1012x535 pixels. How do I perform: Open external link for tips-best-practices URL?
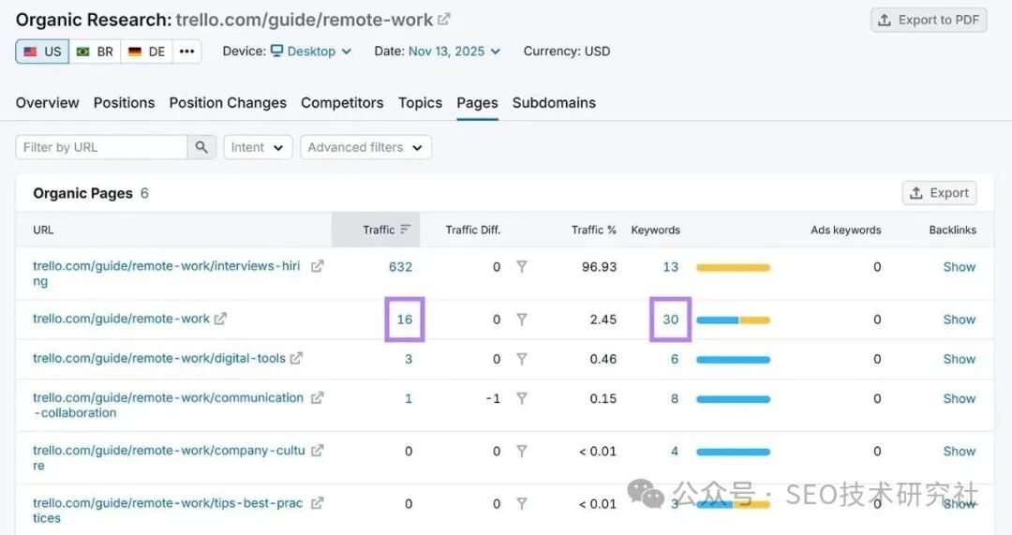coord(317,503)
